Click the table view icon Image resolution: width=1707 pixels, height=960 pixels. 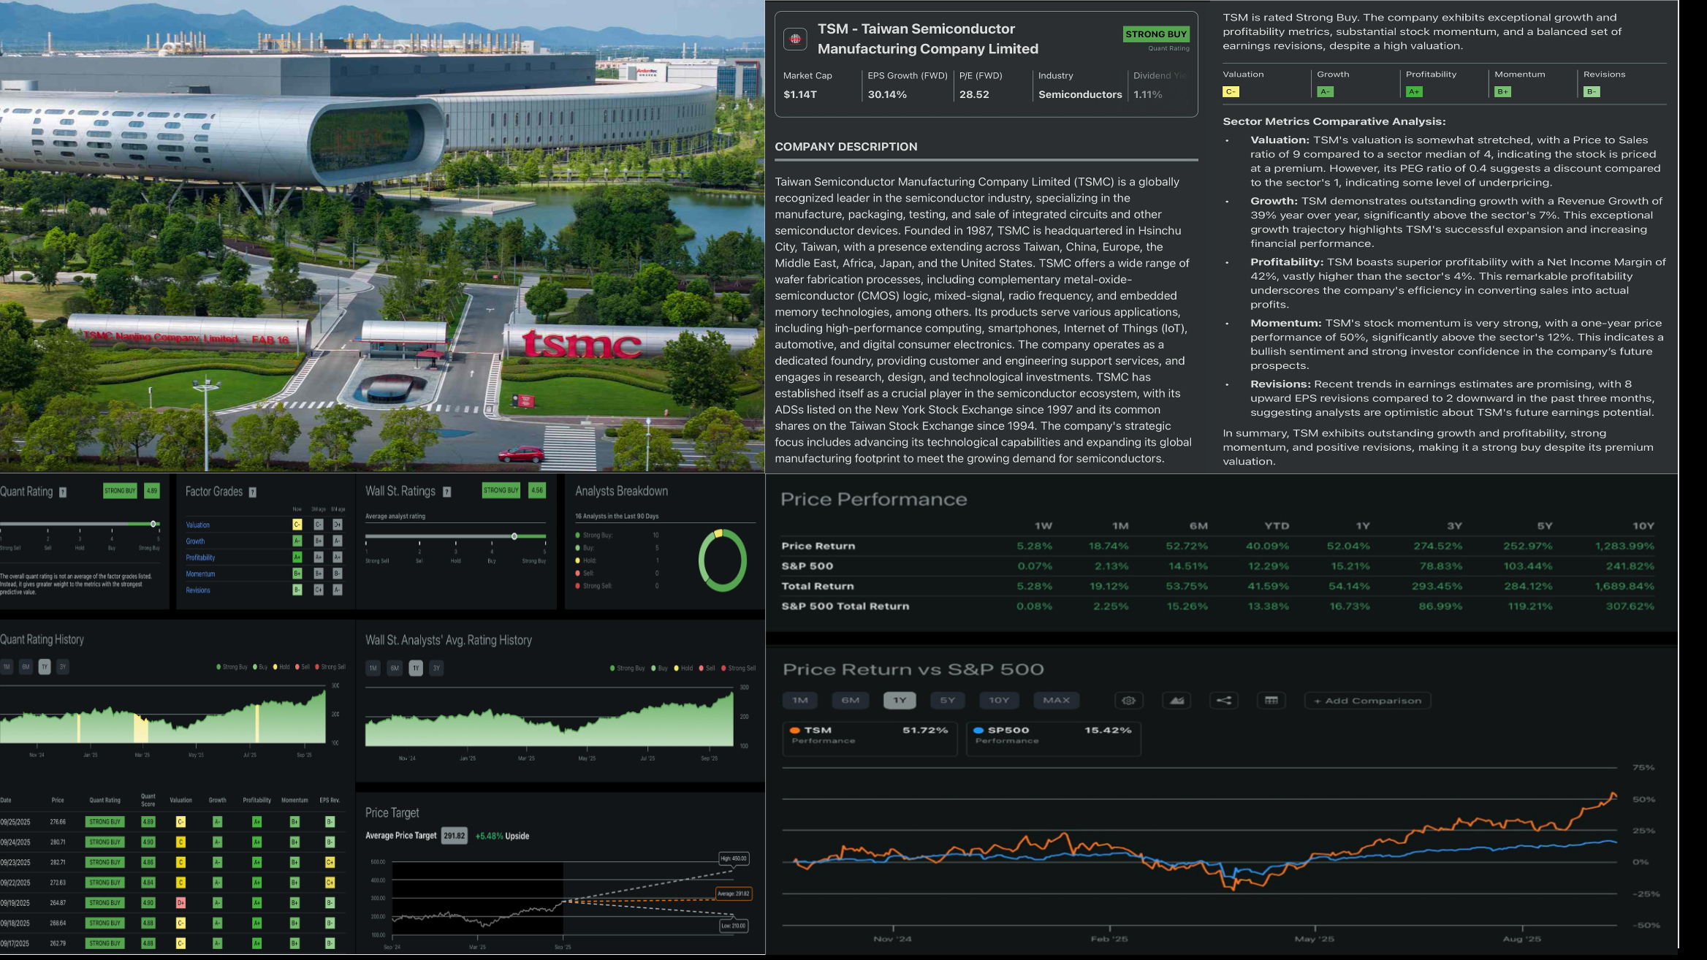pos(1271,701)
